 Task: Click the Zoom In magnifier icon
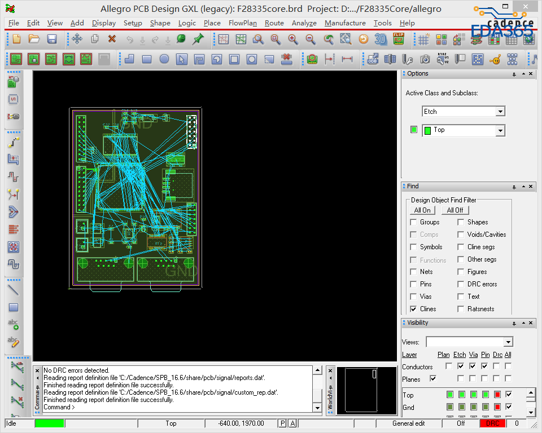click(x=293, y=39)
